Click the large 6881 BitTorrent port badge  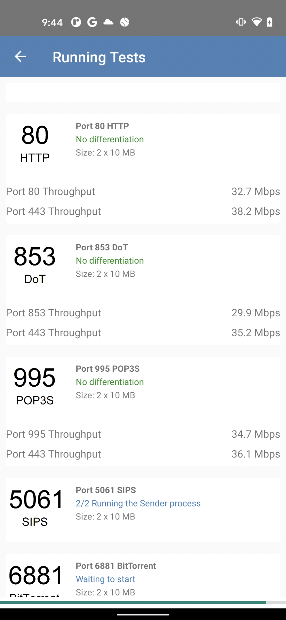(x=36, y=578)
